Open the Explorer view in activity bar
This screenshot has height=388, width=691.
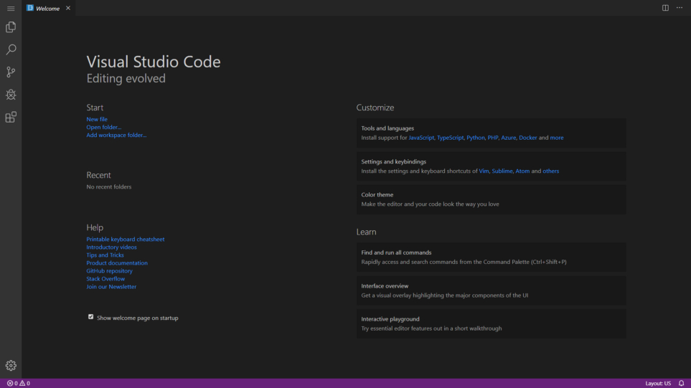click(11, 27)
